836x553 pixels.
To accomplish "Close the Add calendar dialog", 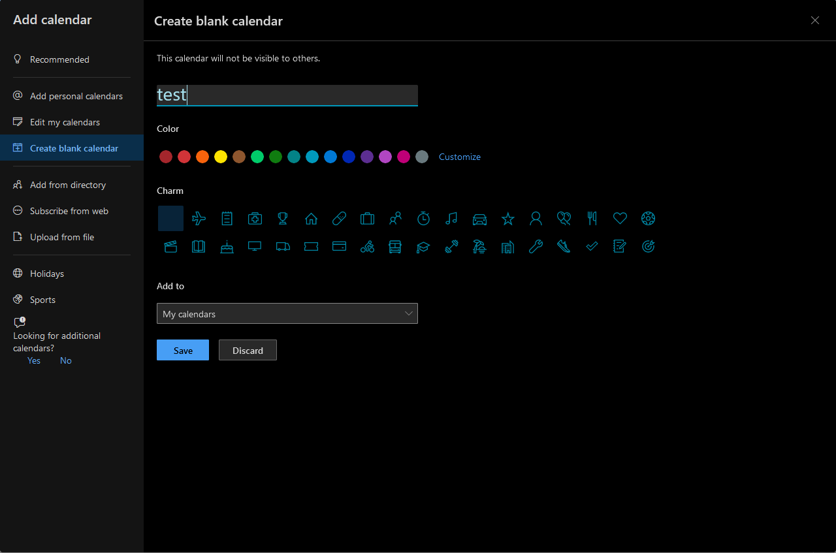I will [815, 20].
